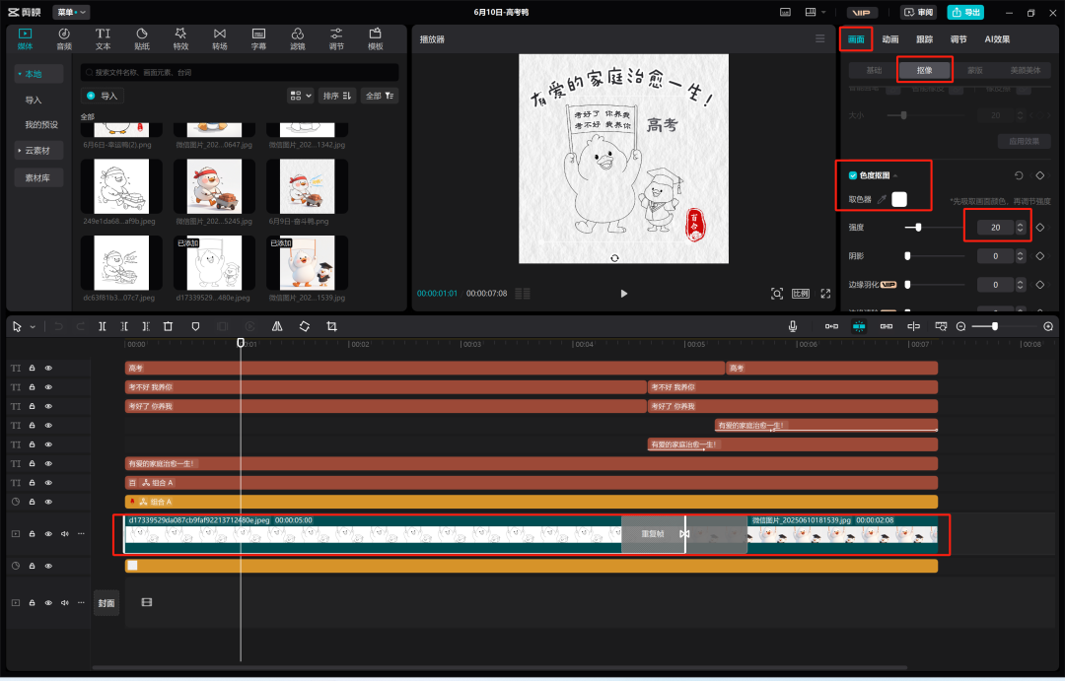Lock the 考不好 我养你 text track
Image resolution: width=1065 pixels, height=681 pixels.
32,386
